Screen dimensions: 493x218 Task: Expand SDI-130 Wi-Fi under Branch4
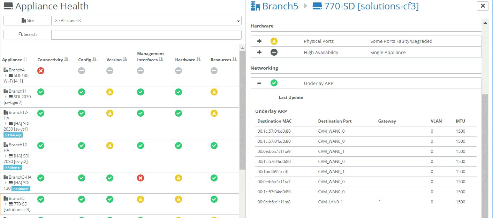click(6, 76)
